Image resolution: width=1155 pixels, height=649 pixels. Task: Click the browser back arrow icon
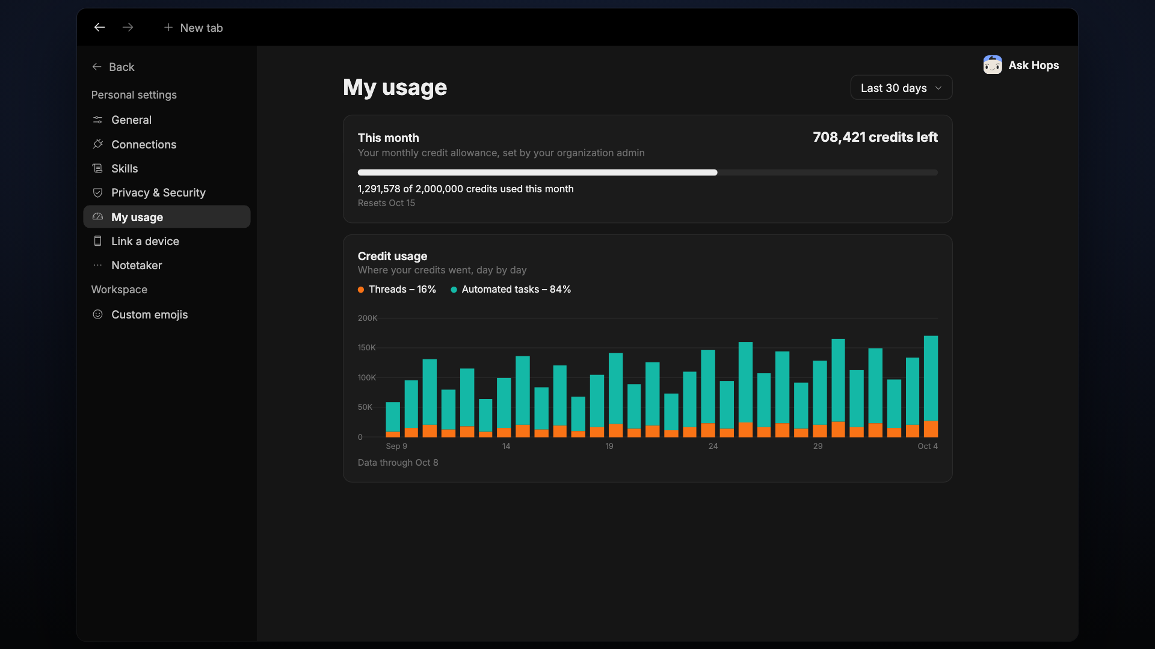(x=99, y=28)
